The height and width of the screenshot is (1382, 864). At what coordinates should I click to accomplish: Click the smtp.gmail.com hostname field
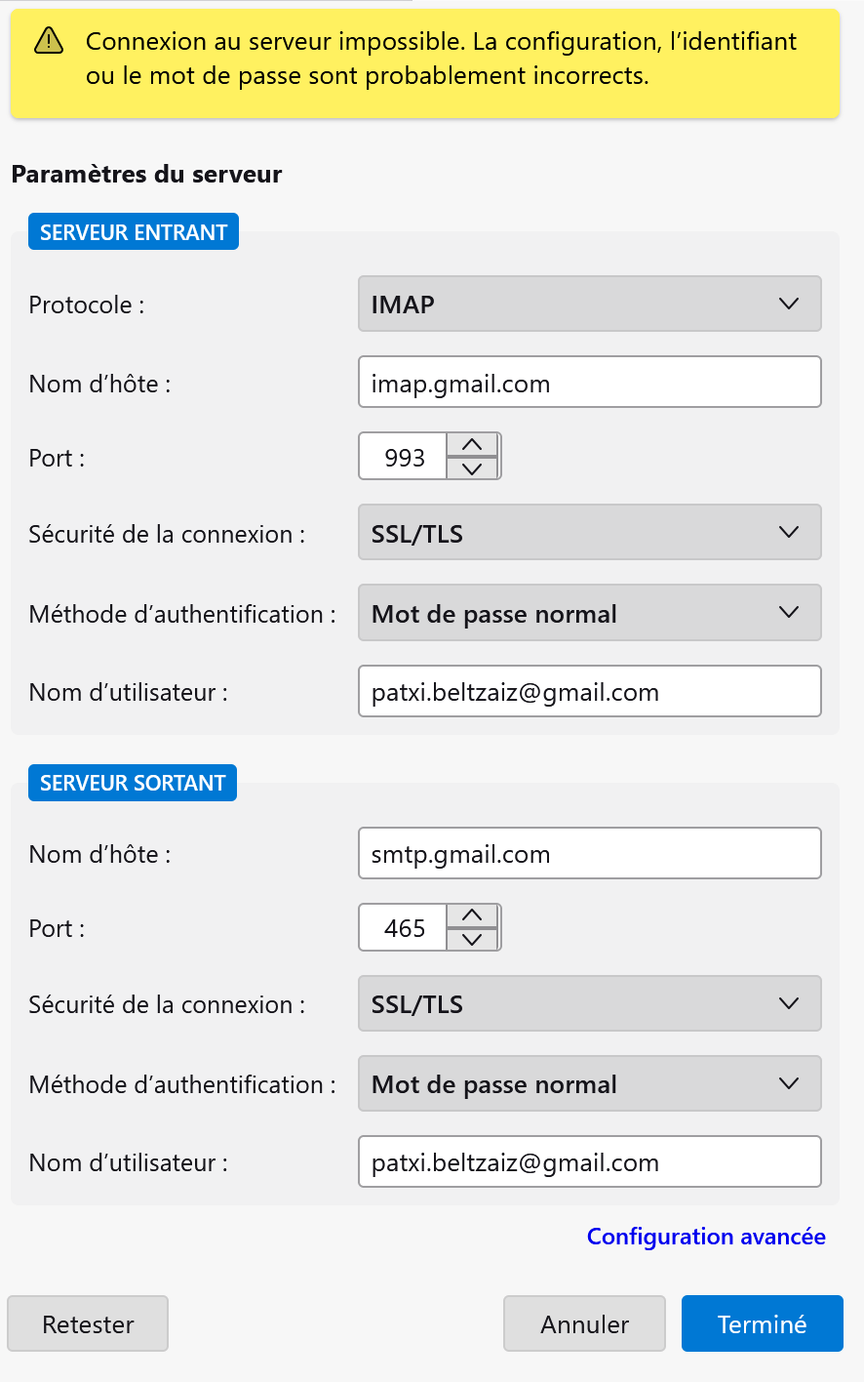pos(589,853)
